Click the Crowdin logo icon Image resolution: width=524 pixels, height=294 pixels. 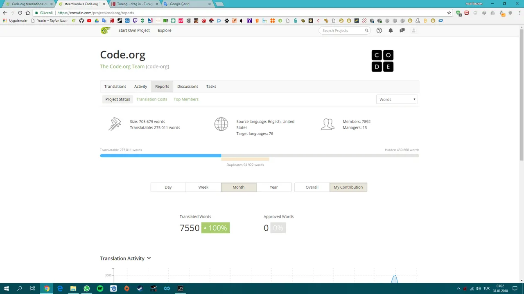point(106,30)
